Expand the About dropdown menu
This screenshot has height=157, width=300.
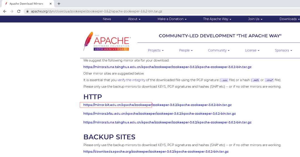134,19
